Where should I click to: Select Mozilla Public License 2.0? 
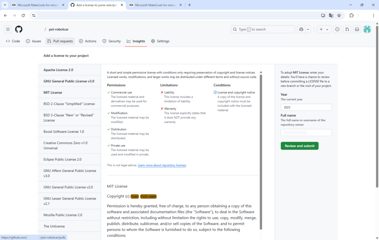click(69, 215)
